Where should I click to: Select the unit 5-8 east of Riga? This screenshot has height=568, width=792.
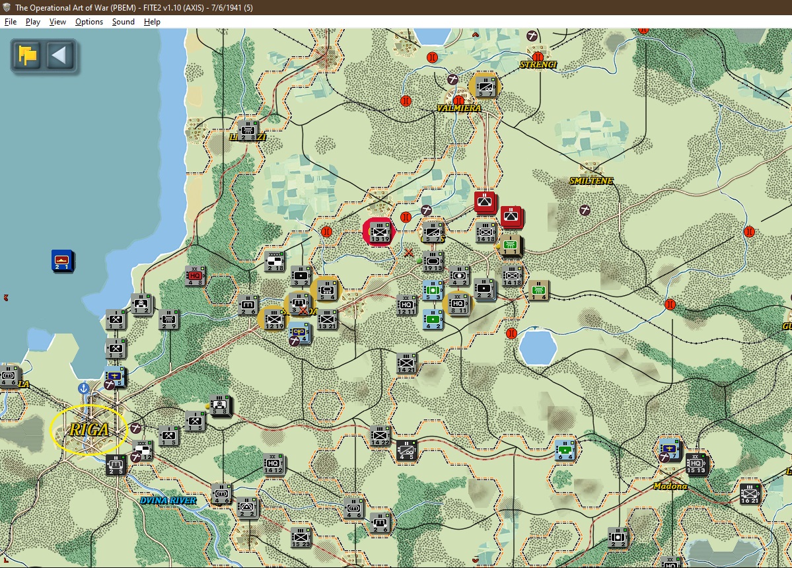pyautogui.click(x=220, y=406)
